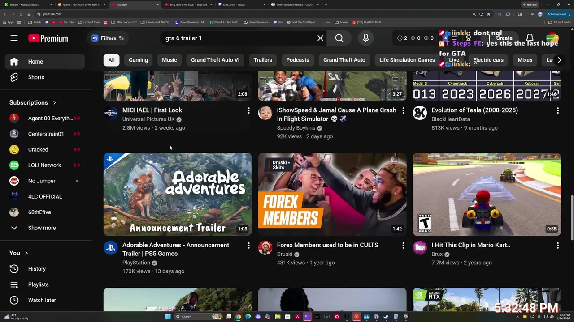The image size is (574, 322).
Task: Open Agent 00 Everything subscription channel
Action: (x=45, y=118)
